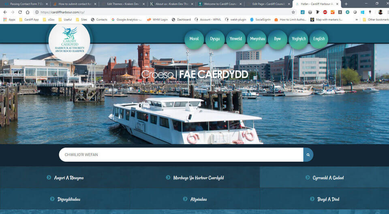Expand the Other bookmarks folder
Viewport: 389px width, 214px height.
click(375, 19)
